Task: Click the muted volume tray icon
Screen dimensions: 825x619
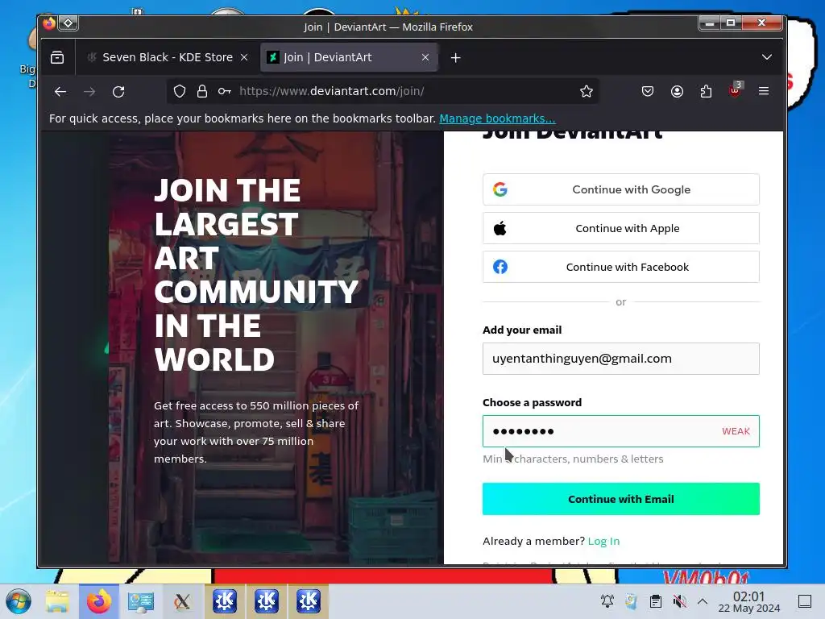Action: click(680, 601)
